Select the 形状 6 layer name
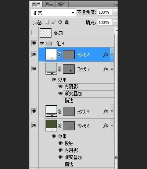Viewport: 147px width, 169px height. point(83,126)
